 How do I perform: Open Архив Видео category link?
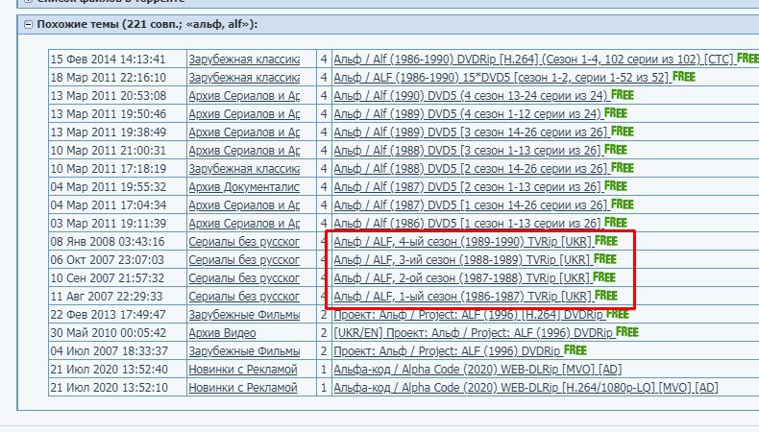click(222, 333)
